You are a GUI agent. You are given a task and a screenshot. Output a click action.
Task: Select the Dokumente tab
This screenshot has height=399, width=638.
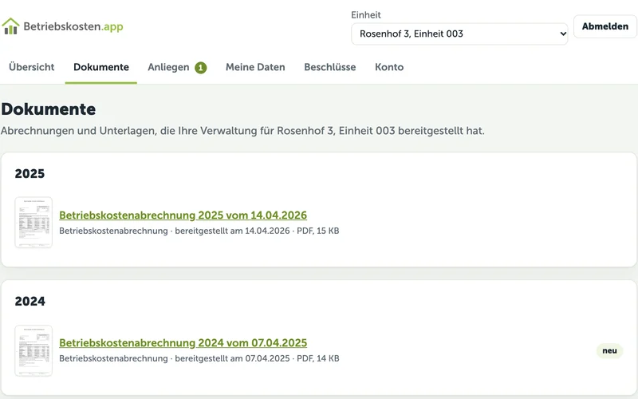101,67
